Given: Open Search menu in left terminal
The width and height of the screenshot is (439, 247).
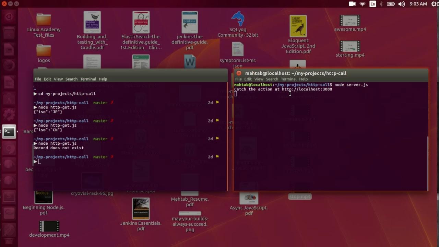Looking at the screenshot, I should pos(71,79).
